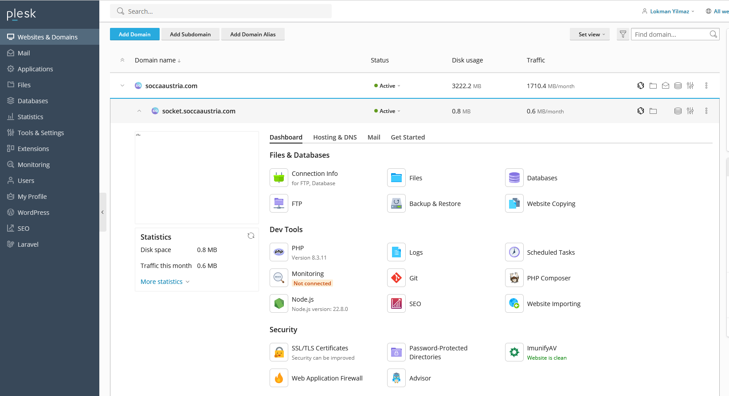Open the Set view dropdown
The image size is (729, 396).
590,34
